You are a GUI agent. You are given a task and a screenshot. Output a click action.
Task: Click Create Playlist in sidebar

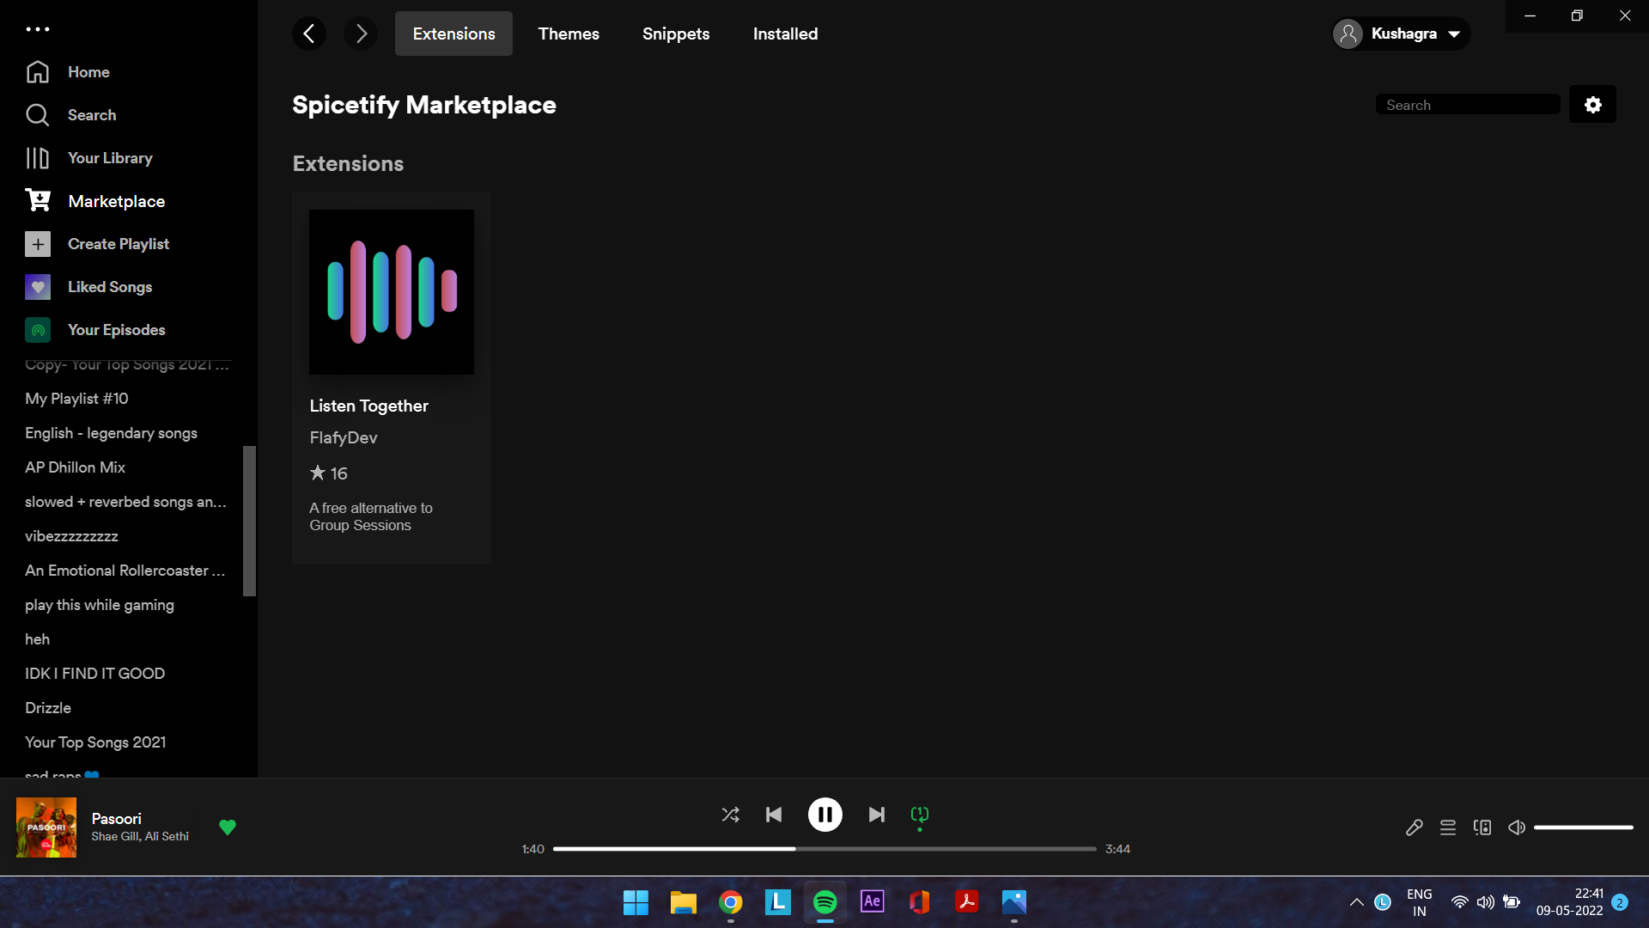pyautogui.click(x=119, y=244)
